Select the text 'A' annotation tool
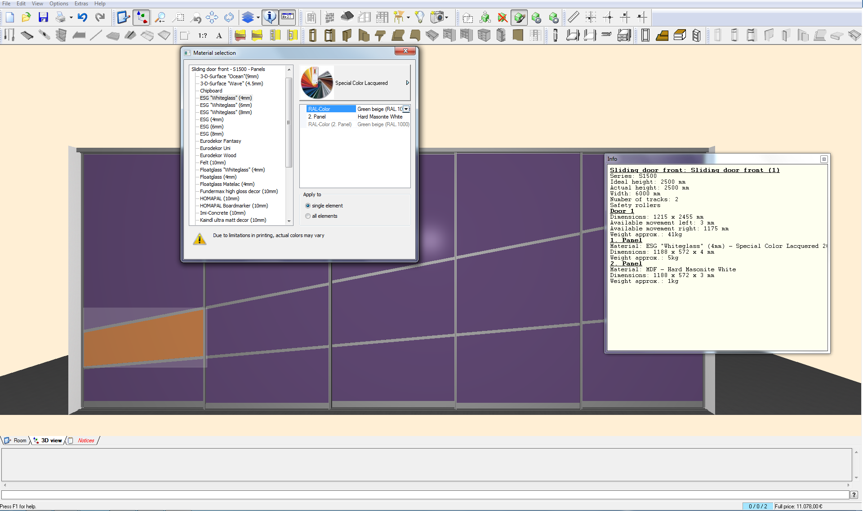 coord(219,35)
